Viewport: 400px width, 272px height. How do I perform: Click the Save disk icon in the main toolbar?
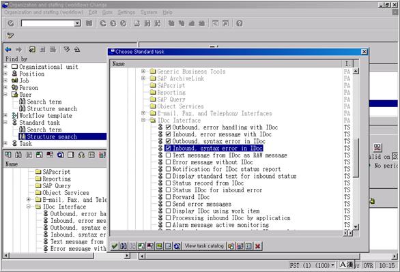pos(89,23)
